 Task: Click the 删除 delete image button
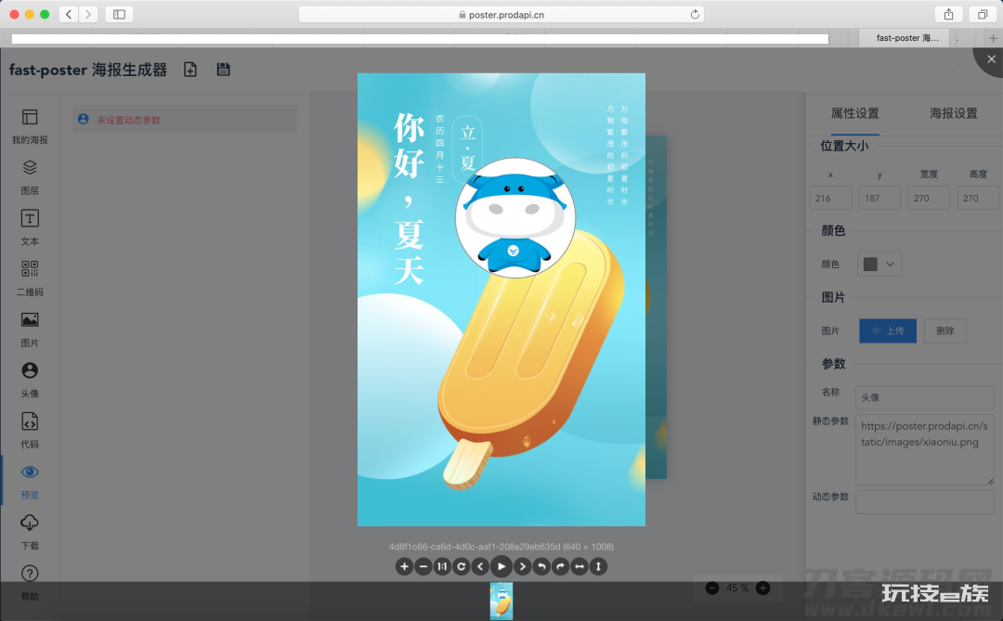click(x=944, y=330)
